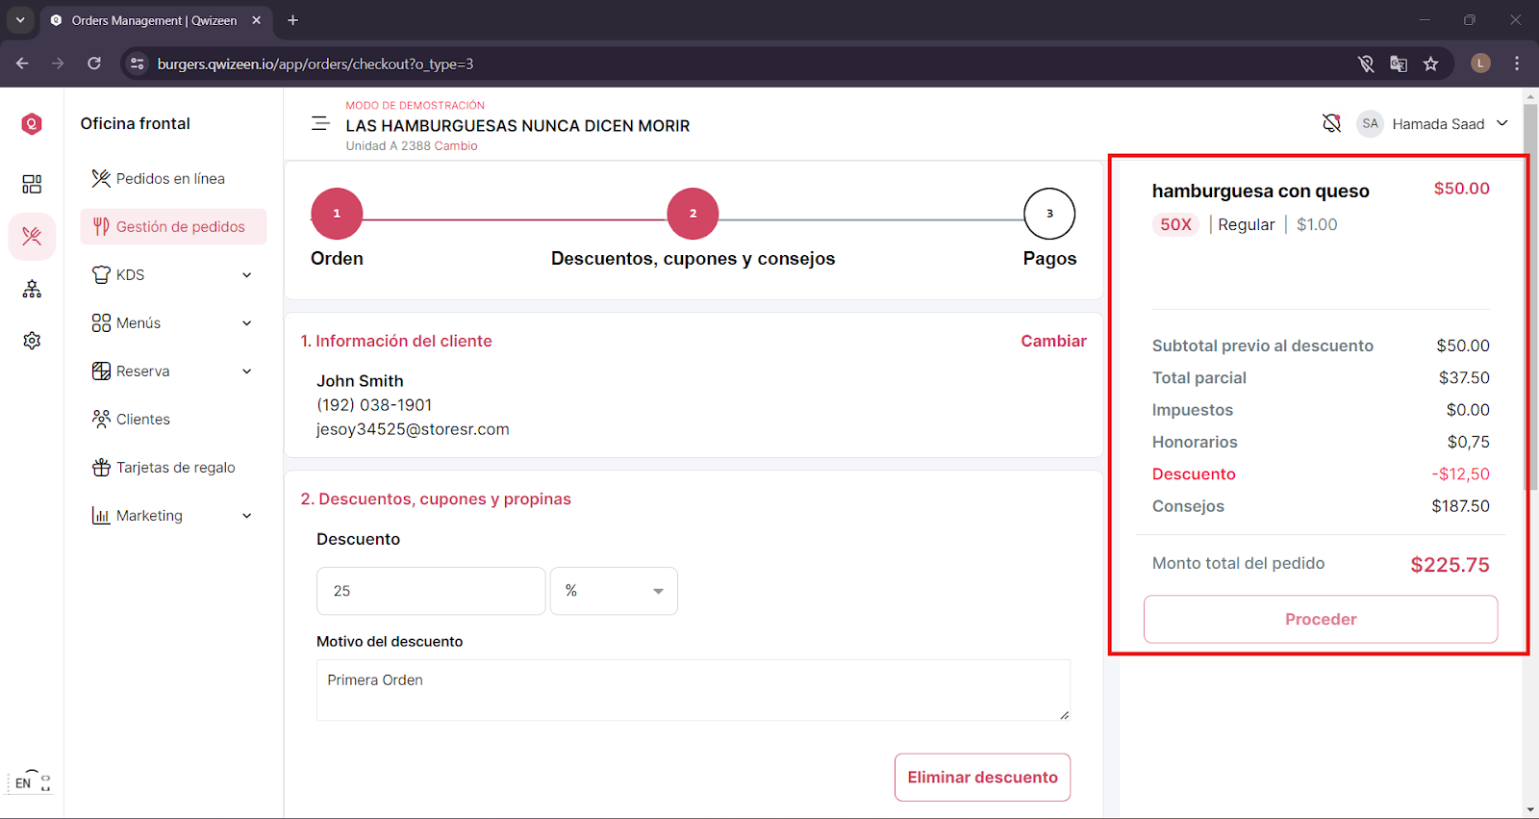This screenshot has width=1539, height=819.
Task: Click the KDS chef hat icon
Action: pos(101,275)
